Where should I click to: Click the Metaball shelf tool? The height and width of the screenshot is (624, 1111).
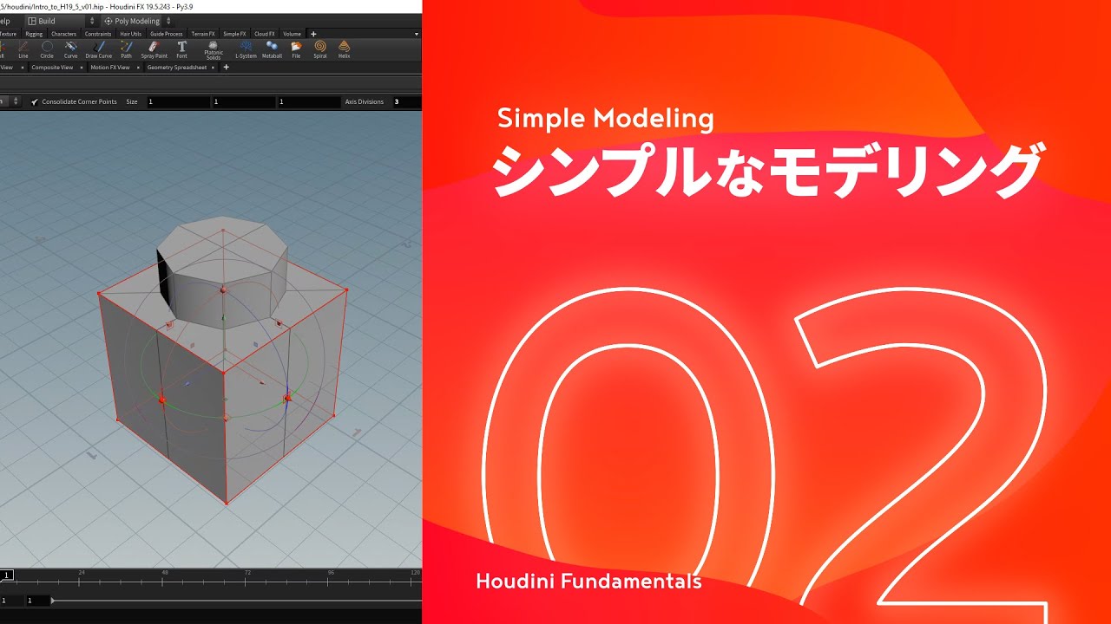tap(272, 49)
